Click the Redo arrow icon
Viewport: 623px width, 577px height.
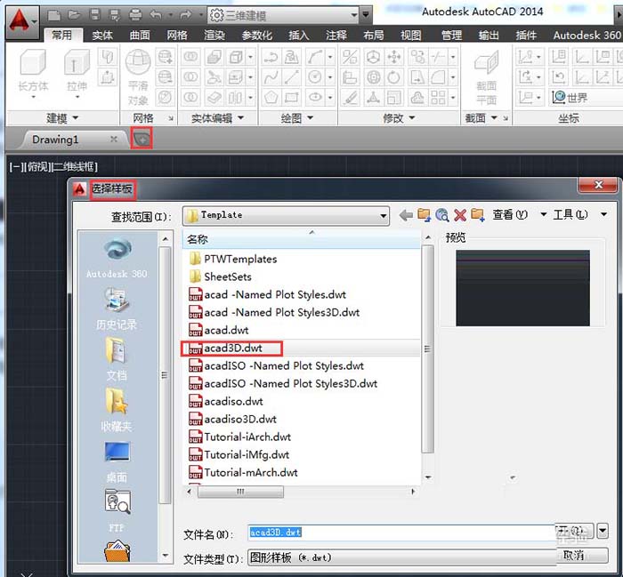tap(185, 15)
